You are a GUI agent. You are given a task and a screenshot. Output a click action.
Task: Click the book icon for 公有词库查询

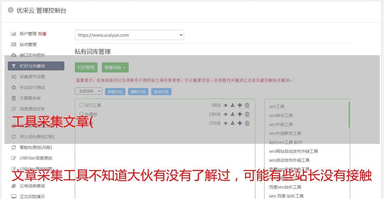click(x=13, y=186)
